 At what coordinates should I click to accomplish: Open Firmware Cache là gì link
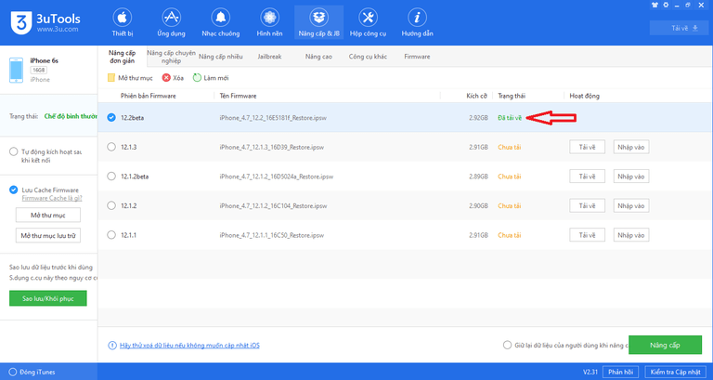point(52,198)
